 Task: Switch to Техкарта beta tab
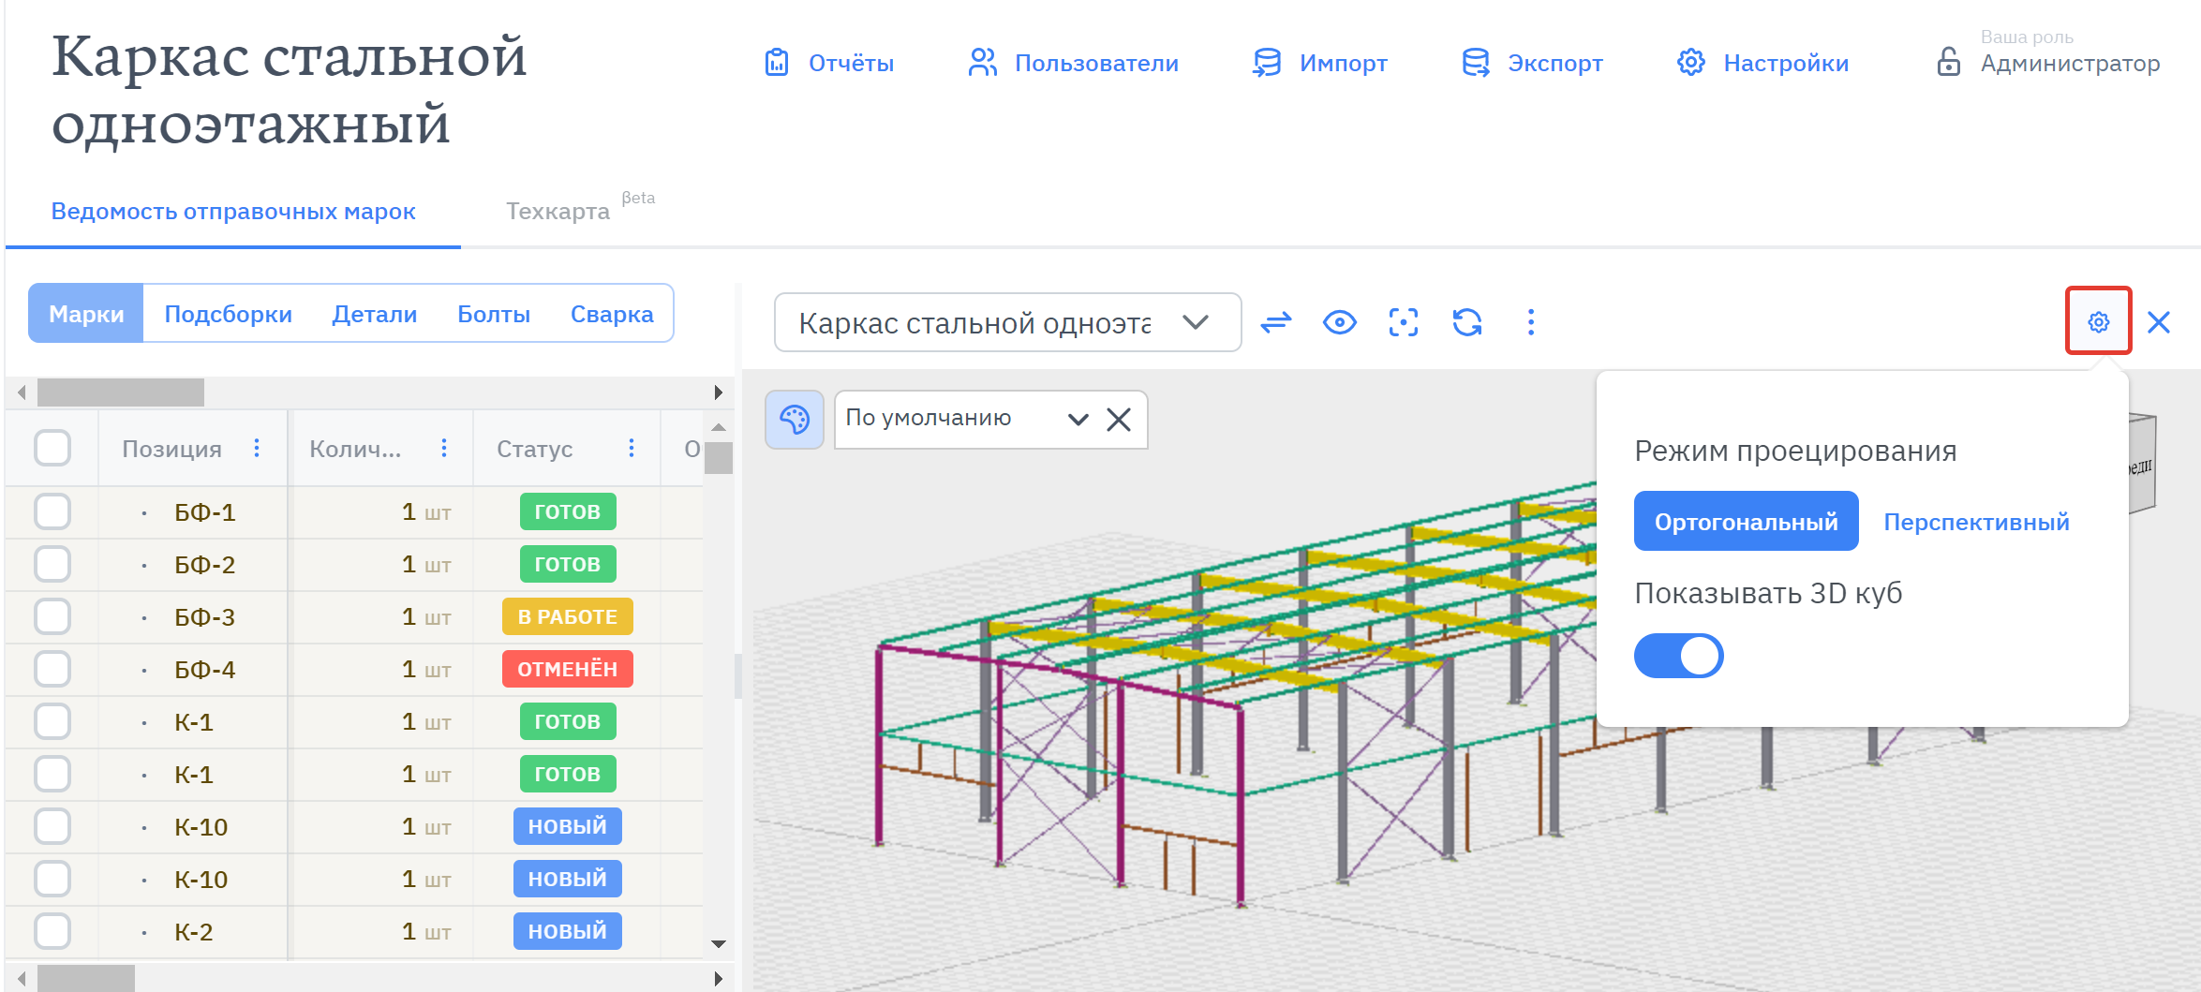click(x=580, y=207)
